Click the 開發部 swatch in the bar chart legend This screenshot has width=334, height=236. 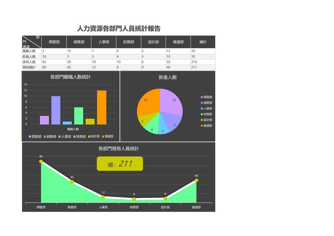click(x=30, y=137)
